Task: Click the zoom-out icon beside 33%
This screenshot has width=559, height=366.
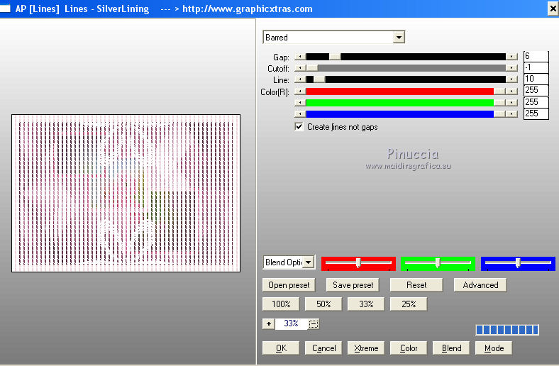Action: click(314, 324)
